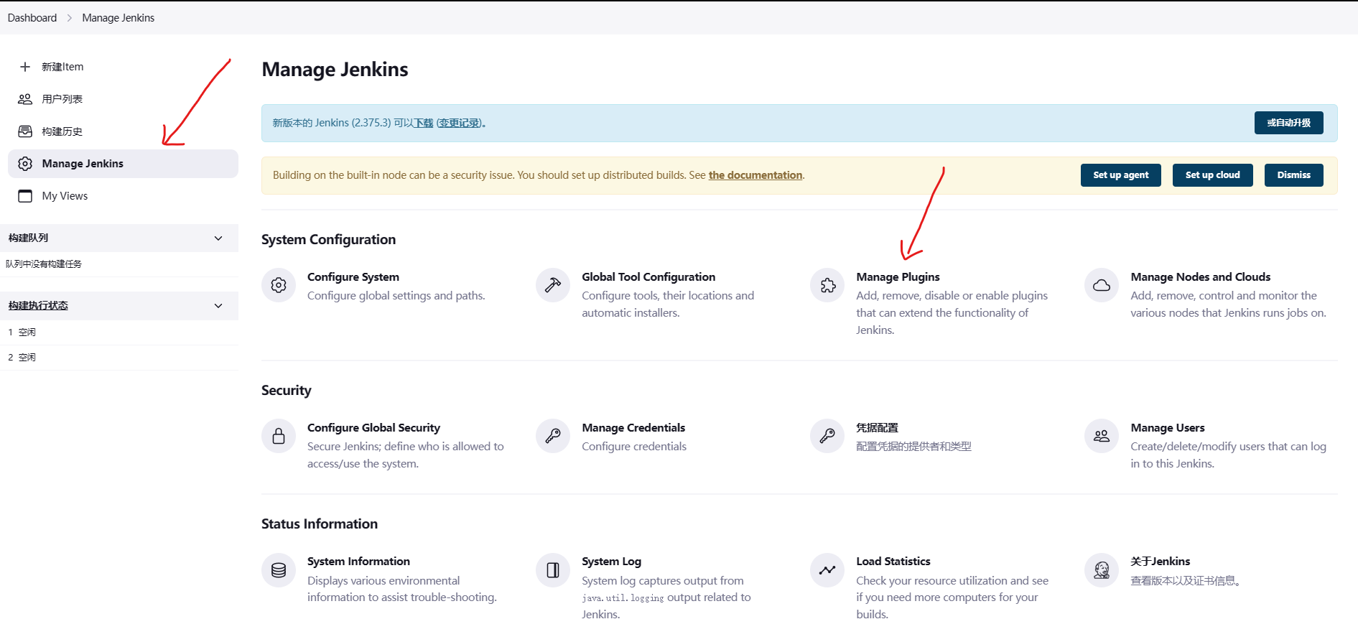Dismiss the built-in node security warning
Screen dimensions: 1358x642
pyautogui.click(x=1293, y=175)
